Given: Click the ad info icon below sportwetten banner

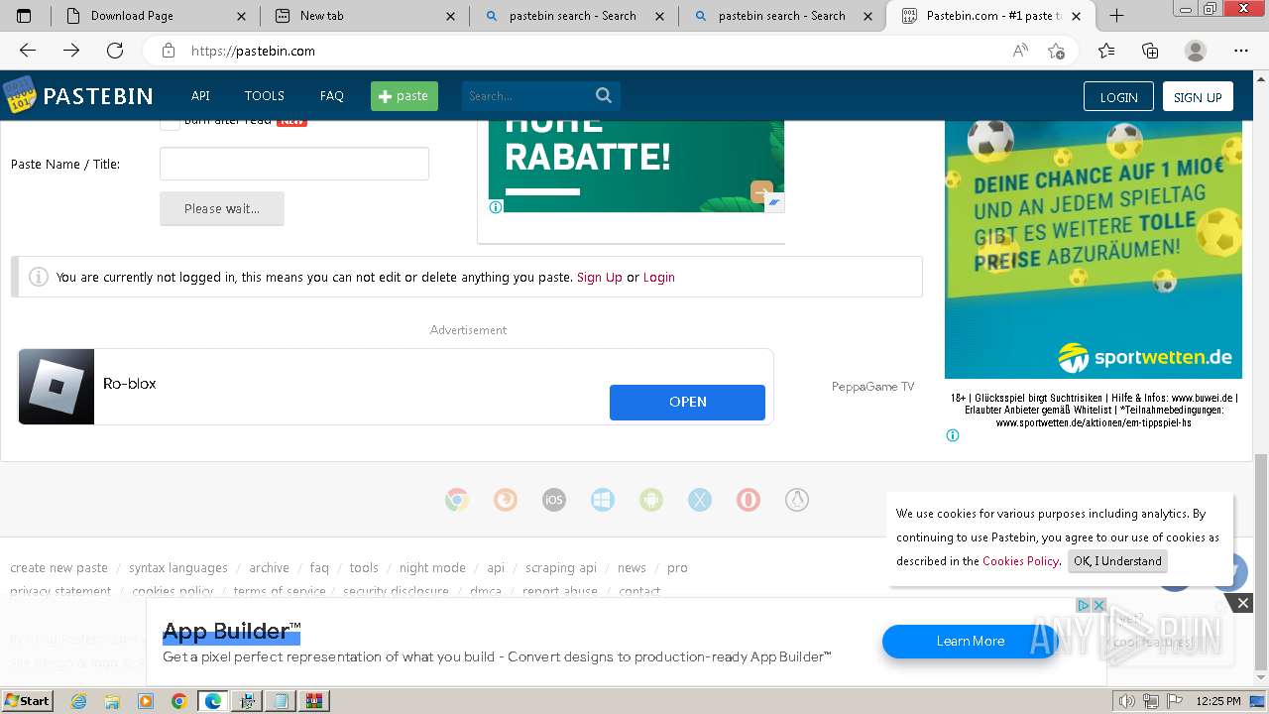Looking at the screenshot, I should pos(953,435).
